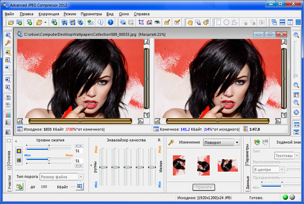This screenshot has width=304, height=204.
Task: Click the eye preview icon in the toolbar
Action: tap(158, 22)
